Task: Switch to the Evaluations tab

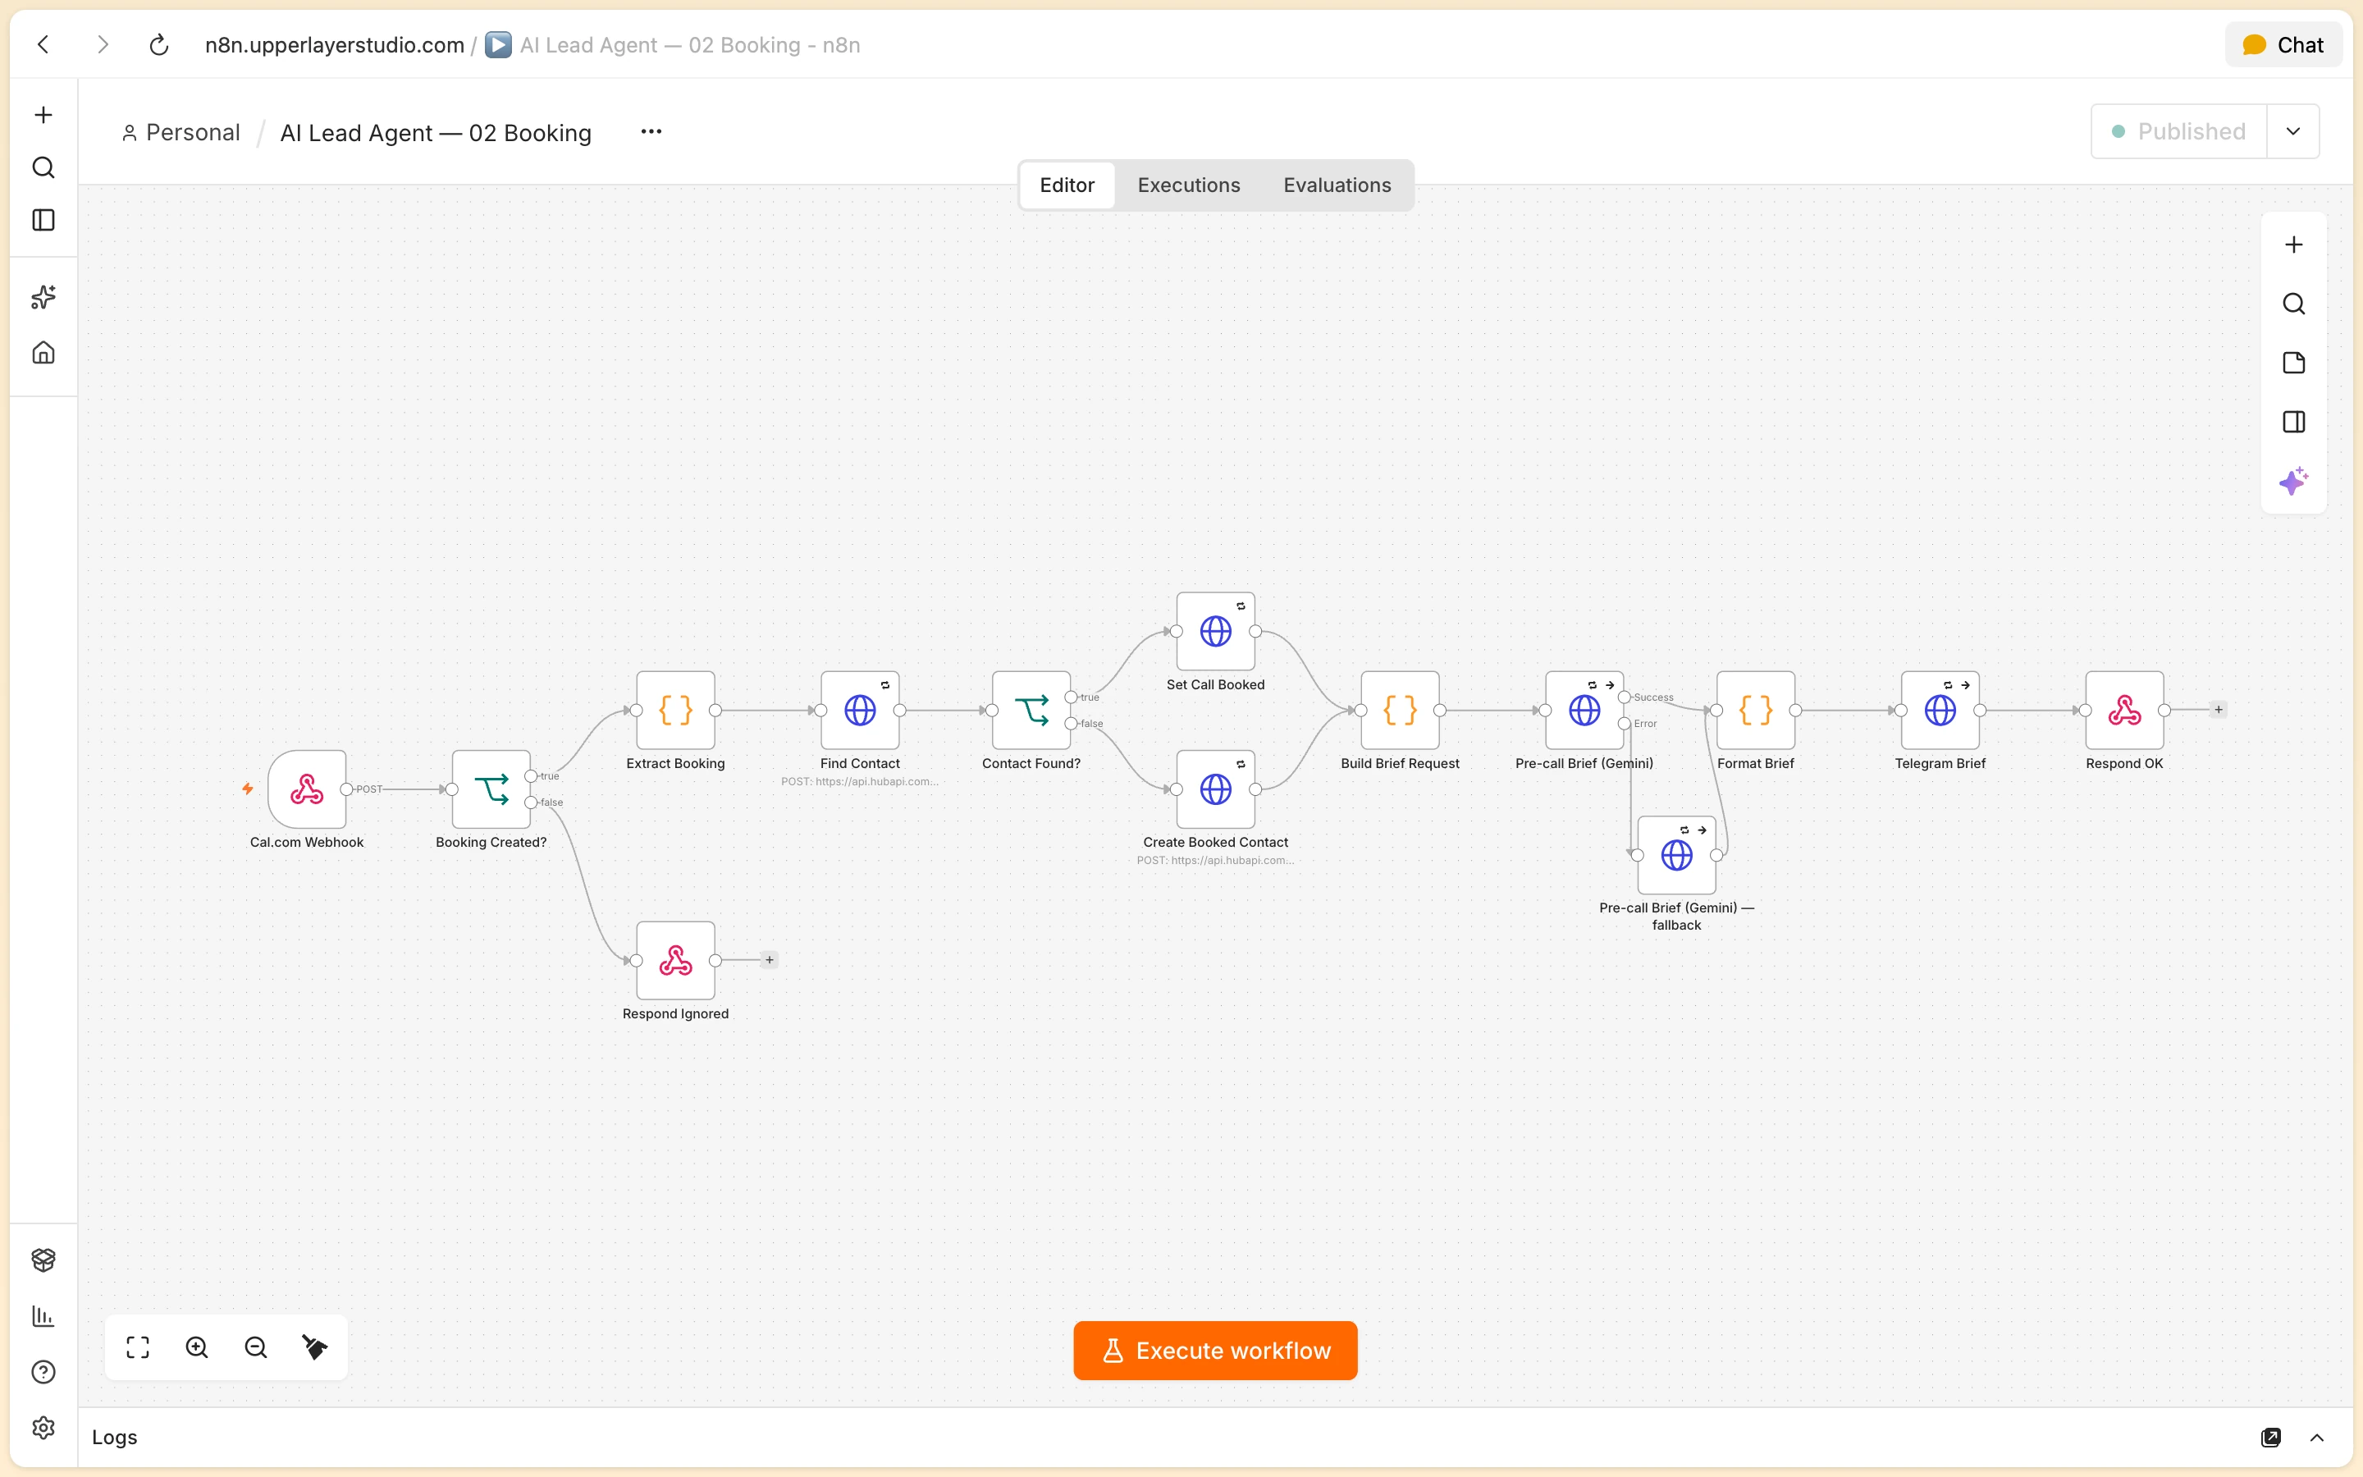Action: 1337,185
